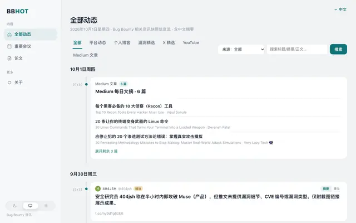Open article 每个黑客必备的 10 大侦察 工具

tap(133, 106)
